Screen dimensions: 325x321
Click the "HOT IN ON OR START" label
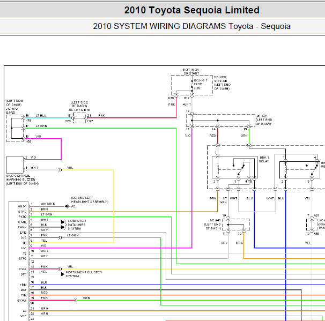191,71
